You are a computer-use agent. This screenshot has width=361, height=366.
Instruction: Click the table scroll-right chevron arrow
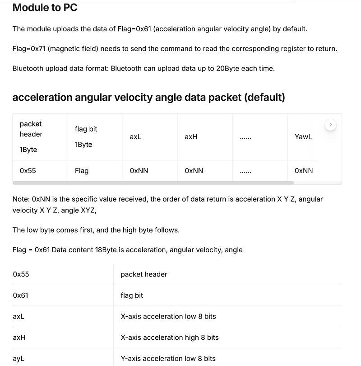[330, 125]
